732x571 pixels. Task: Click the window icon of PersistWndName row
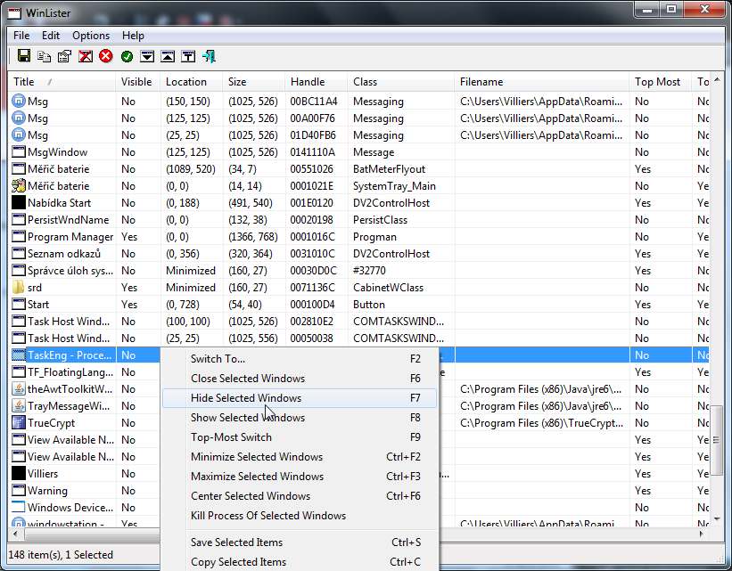18,220
